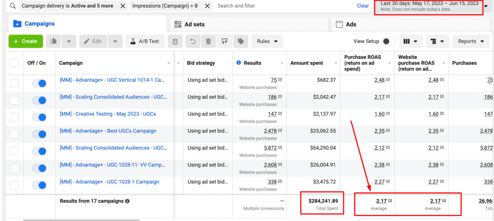The image size is (494, 221).
Task: Turn on the View Setup switch
Action: 389,41
